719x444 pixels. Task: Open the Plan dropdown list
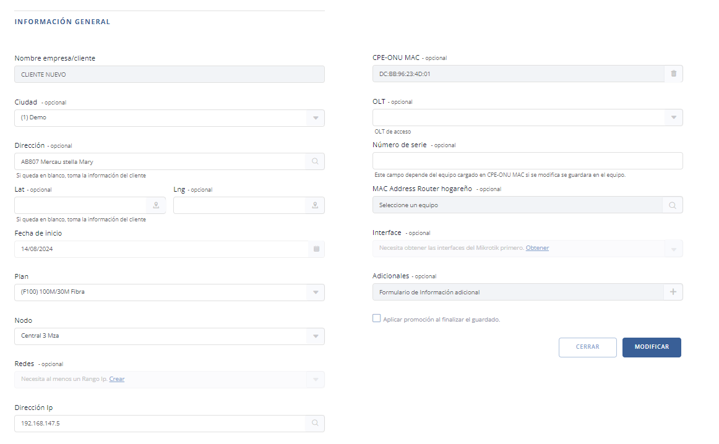(315, 292)
